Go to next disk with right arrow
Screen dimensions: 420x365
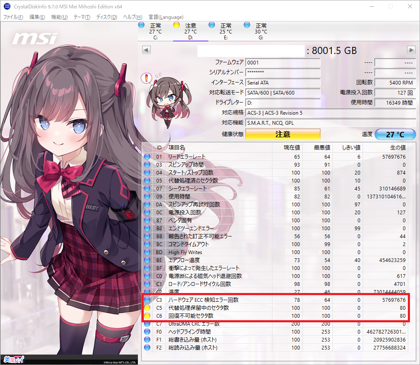[x=411, y=50]
